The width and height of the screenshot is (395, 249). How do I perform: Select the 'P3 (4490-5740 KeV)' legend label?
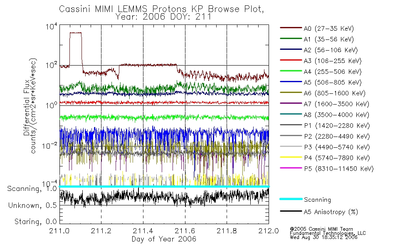[x=337, y=147]
